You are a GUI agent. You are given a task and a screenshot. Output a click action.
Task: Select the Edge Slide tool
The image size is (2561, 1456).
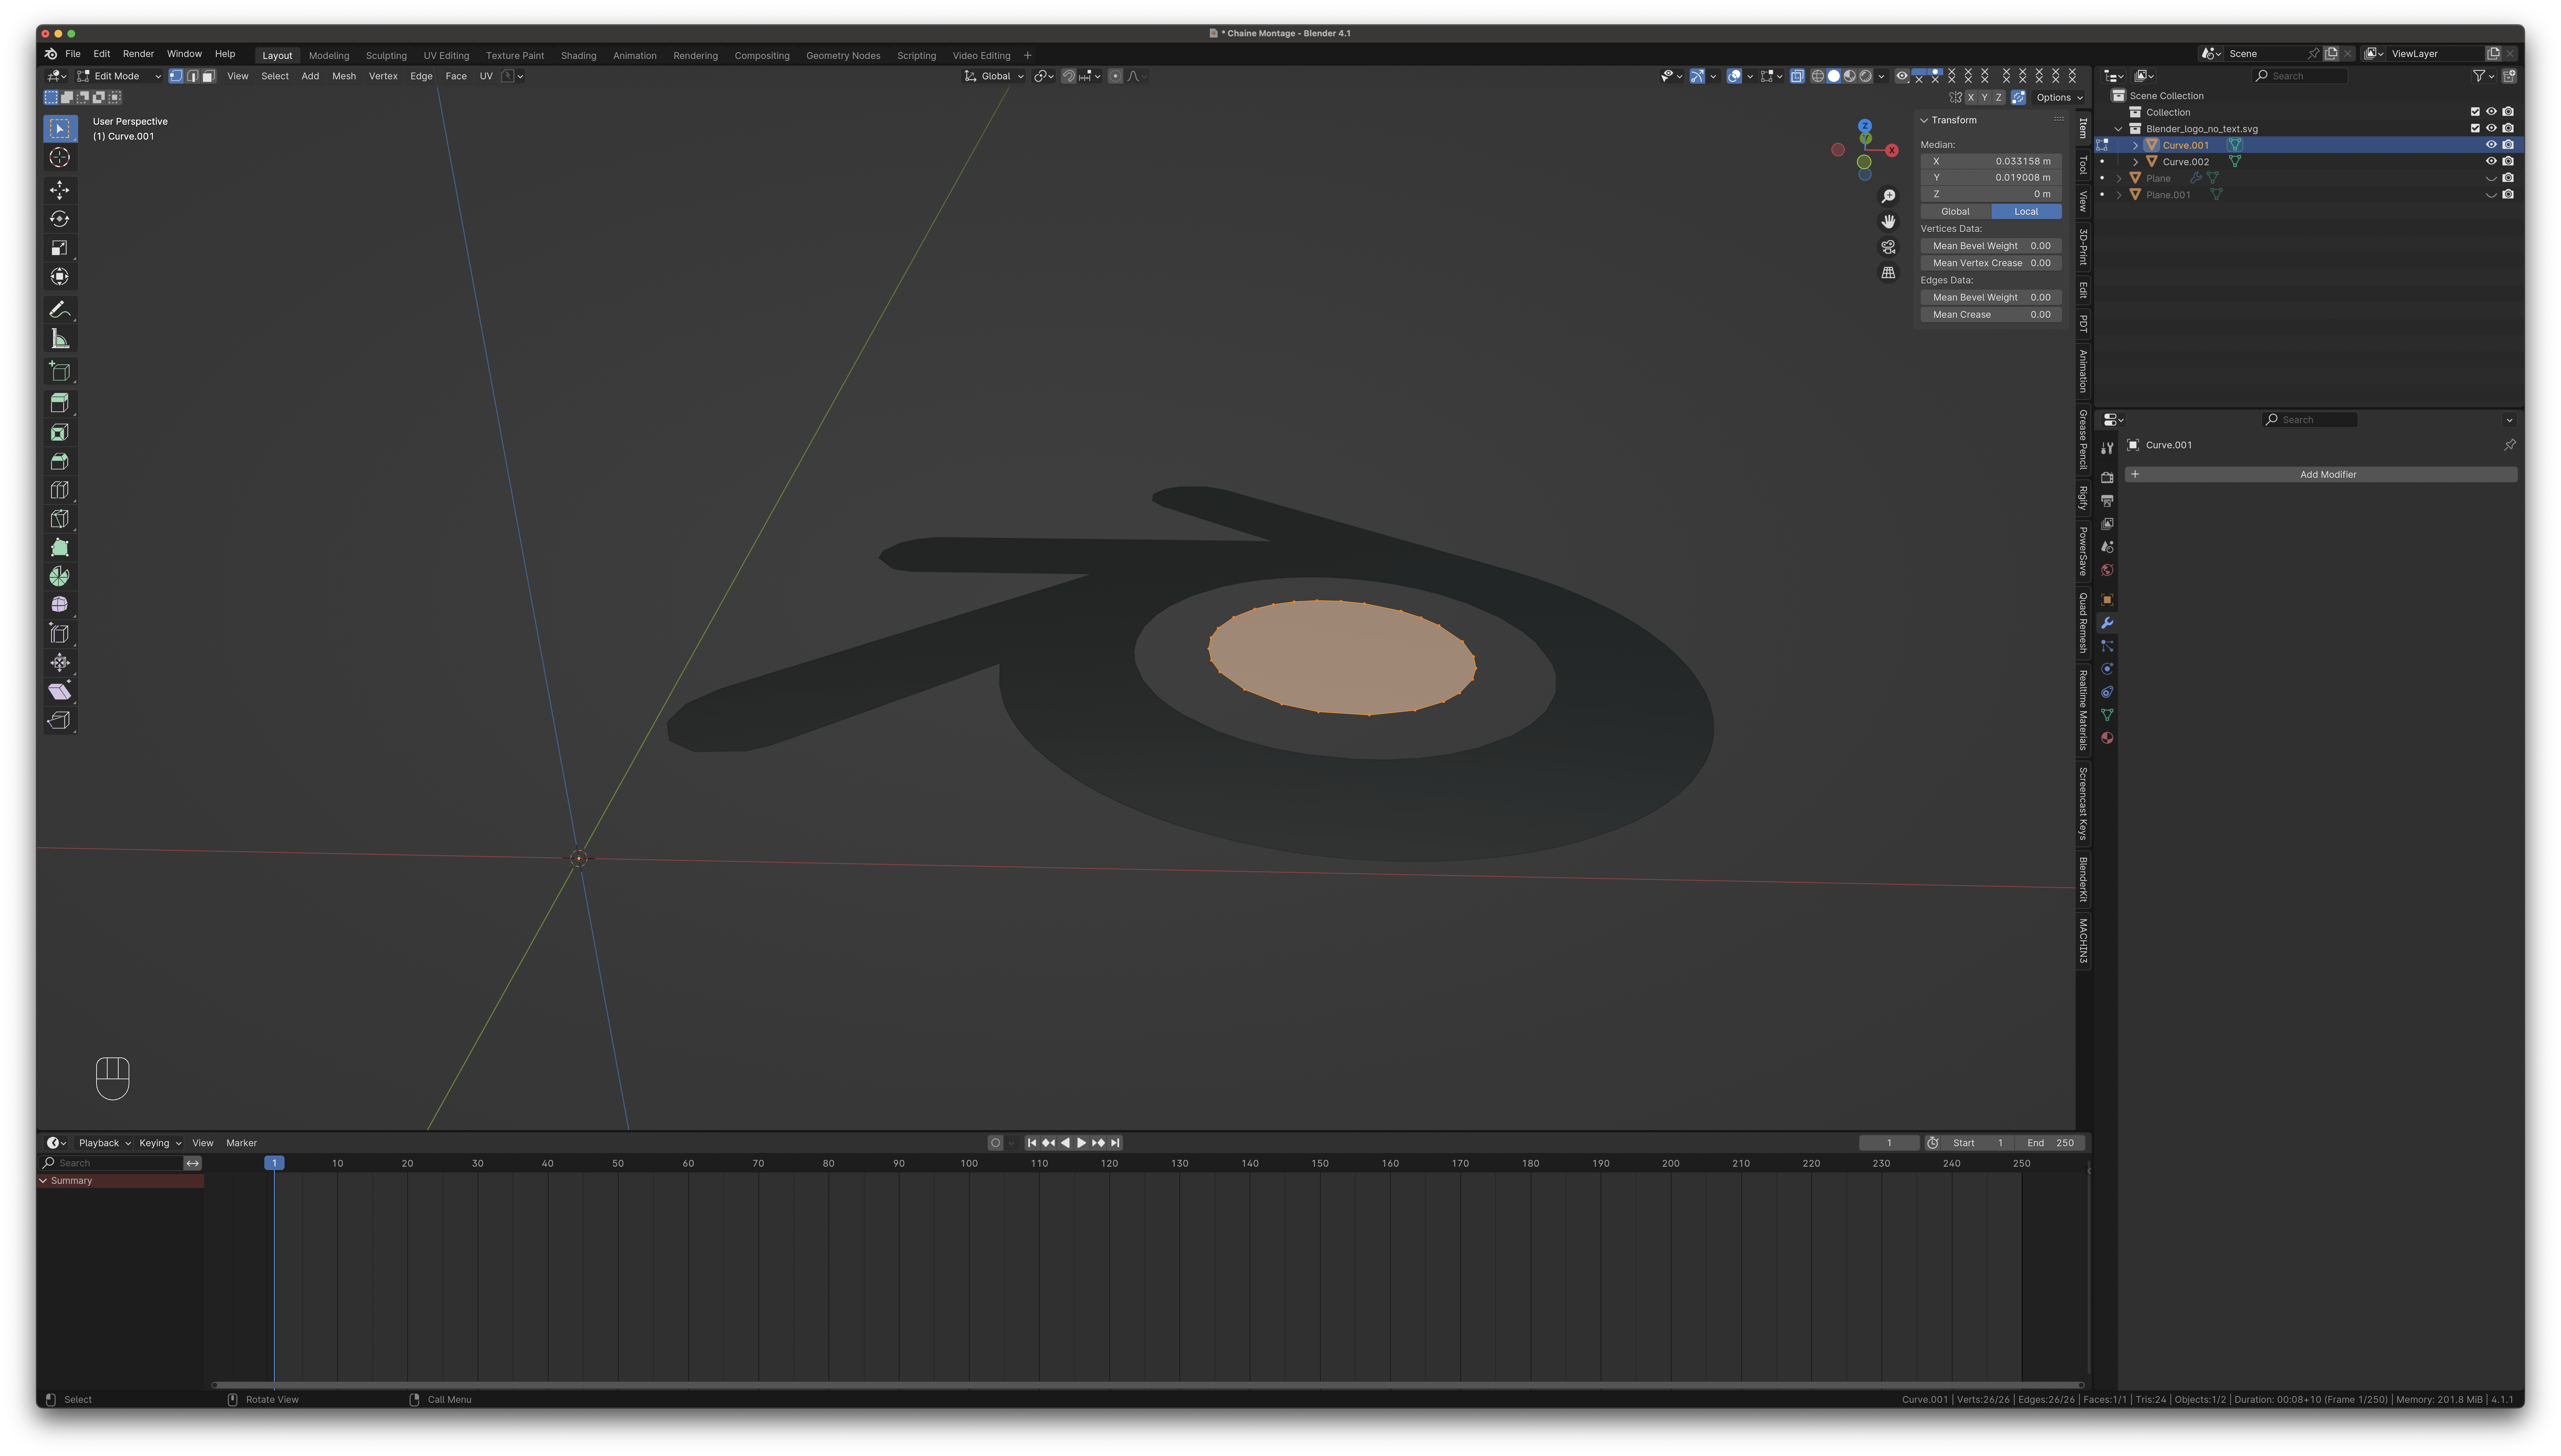(x=60, y=634)
